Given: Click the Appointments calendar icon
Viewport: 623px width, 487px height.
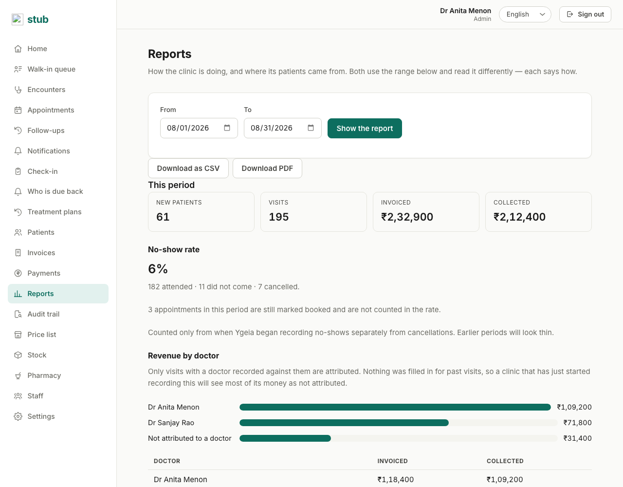Looking at the screenshot, I should point(18,110).
